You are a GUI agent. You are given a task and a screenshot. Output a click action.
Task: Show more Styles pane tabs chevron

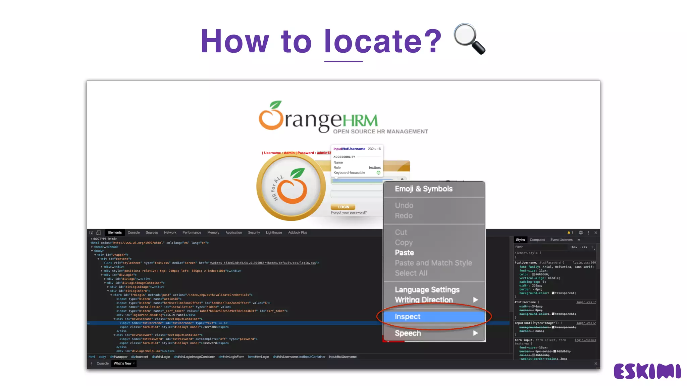point(579,240)
